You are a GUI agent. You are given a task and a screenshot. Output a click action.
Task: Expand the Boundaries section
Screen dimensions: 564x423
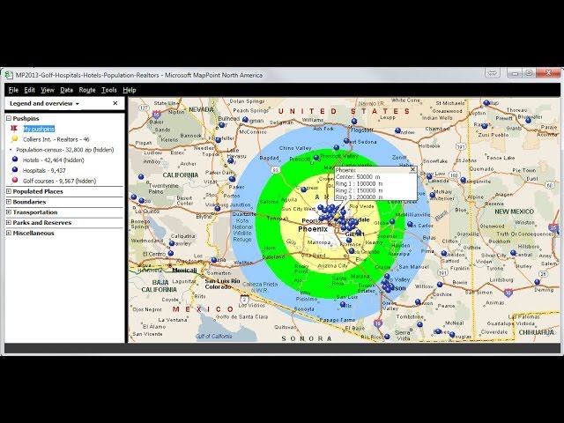9,202
